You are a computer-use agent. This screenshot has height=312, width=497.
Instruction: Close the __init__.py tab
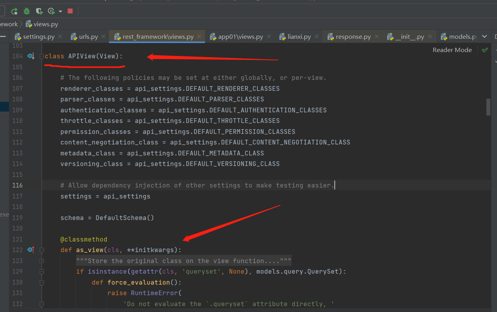pyautogui.click(x=430, y=37)
